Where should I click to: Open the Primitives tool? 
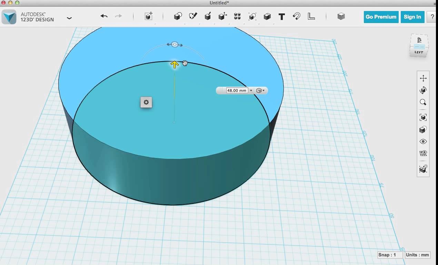tap(178, 16)
